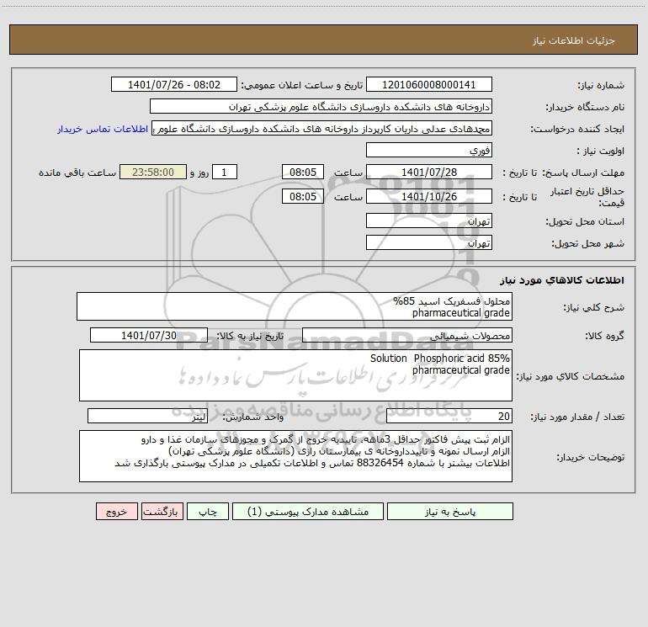Click the 'شهر محل تحویل:' label
648x627 pixels.
(x=588, y=243)
